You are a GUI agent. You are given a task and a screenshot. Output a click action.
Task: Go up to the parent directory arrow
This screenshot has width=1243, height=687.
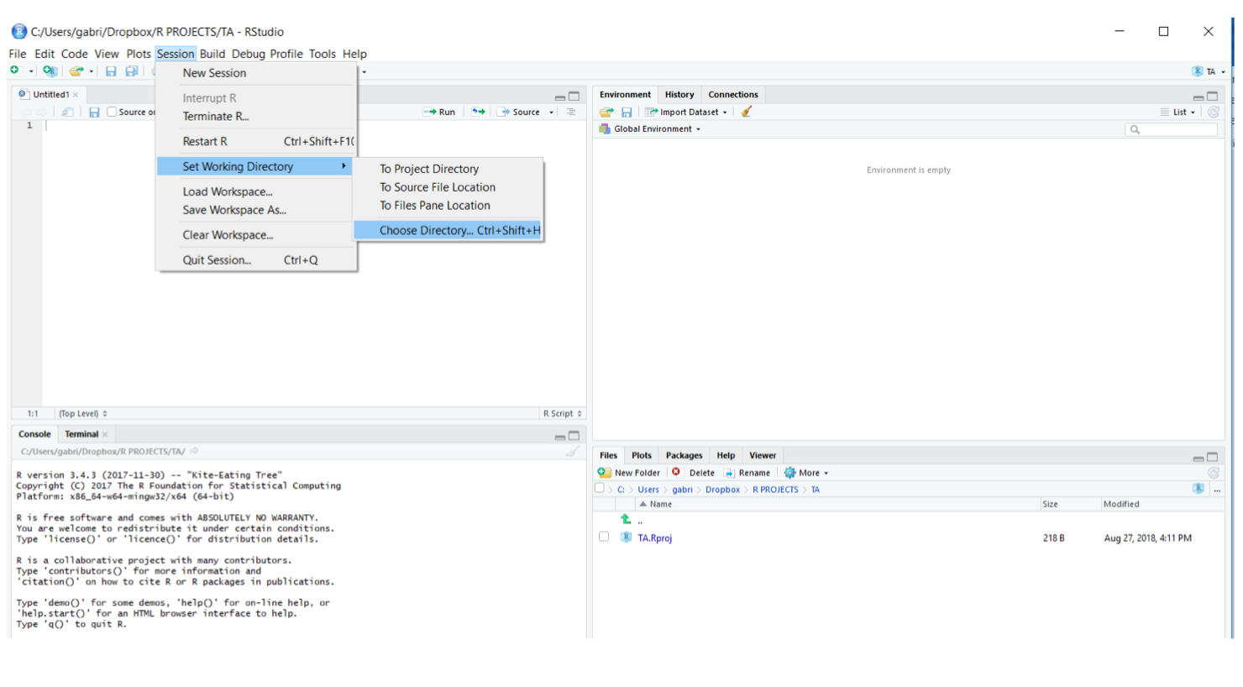(x=627, y=520)
